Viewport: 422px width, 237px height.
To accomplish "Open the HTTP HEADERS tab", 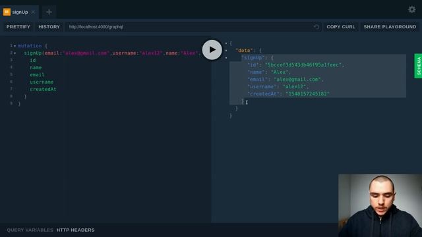I will (x=75, y=230).
